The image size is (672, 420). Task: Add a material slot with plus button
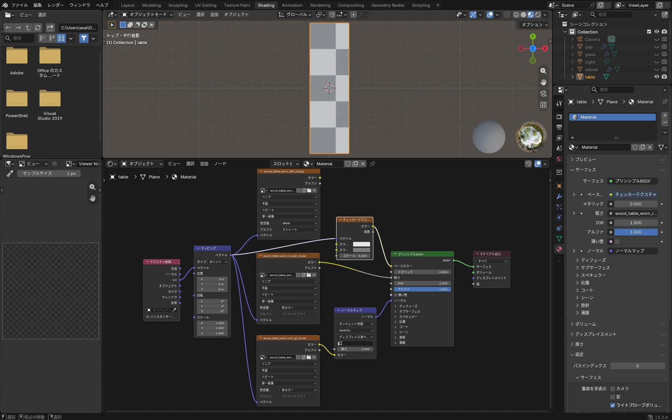coord(665,115)
